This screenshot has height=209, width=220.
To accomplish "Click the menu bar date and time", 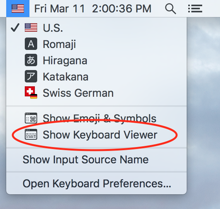I will pos(93,9).
